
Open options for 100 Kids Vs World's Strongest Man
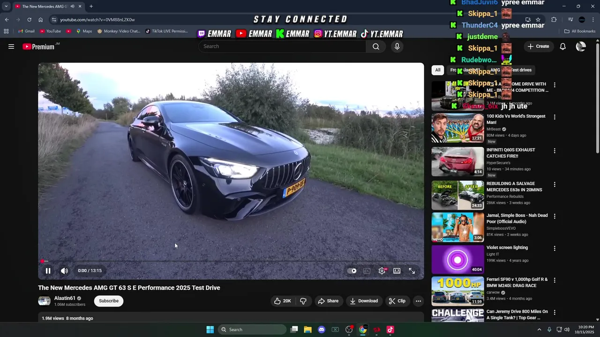point(555,117)
